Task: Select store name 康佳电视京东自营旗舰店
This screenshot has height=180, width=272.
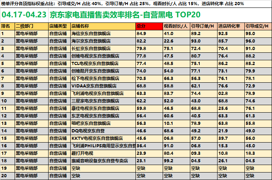Action: pyautogui.click(x=95, y=108)
